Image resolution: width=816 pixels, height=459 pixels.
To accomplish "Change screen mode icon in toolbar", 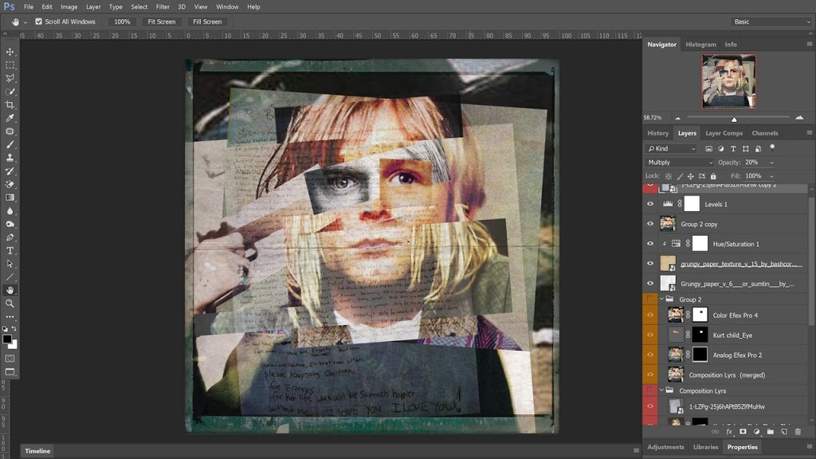I will click(x=10, y=372).
